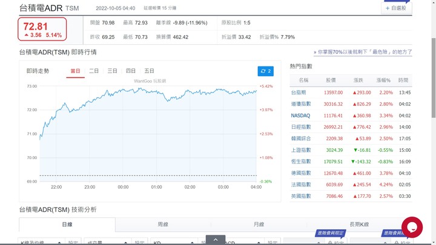
Task: Open the NASDAQ index link
Action: point(300,116)
